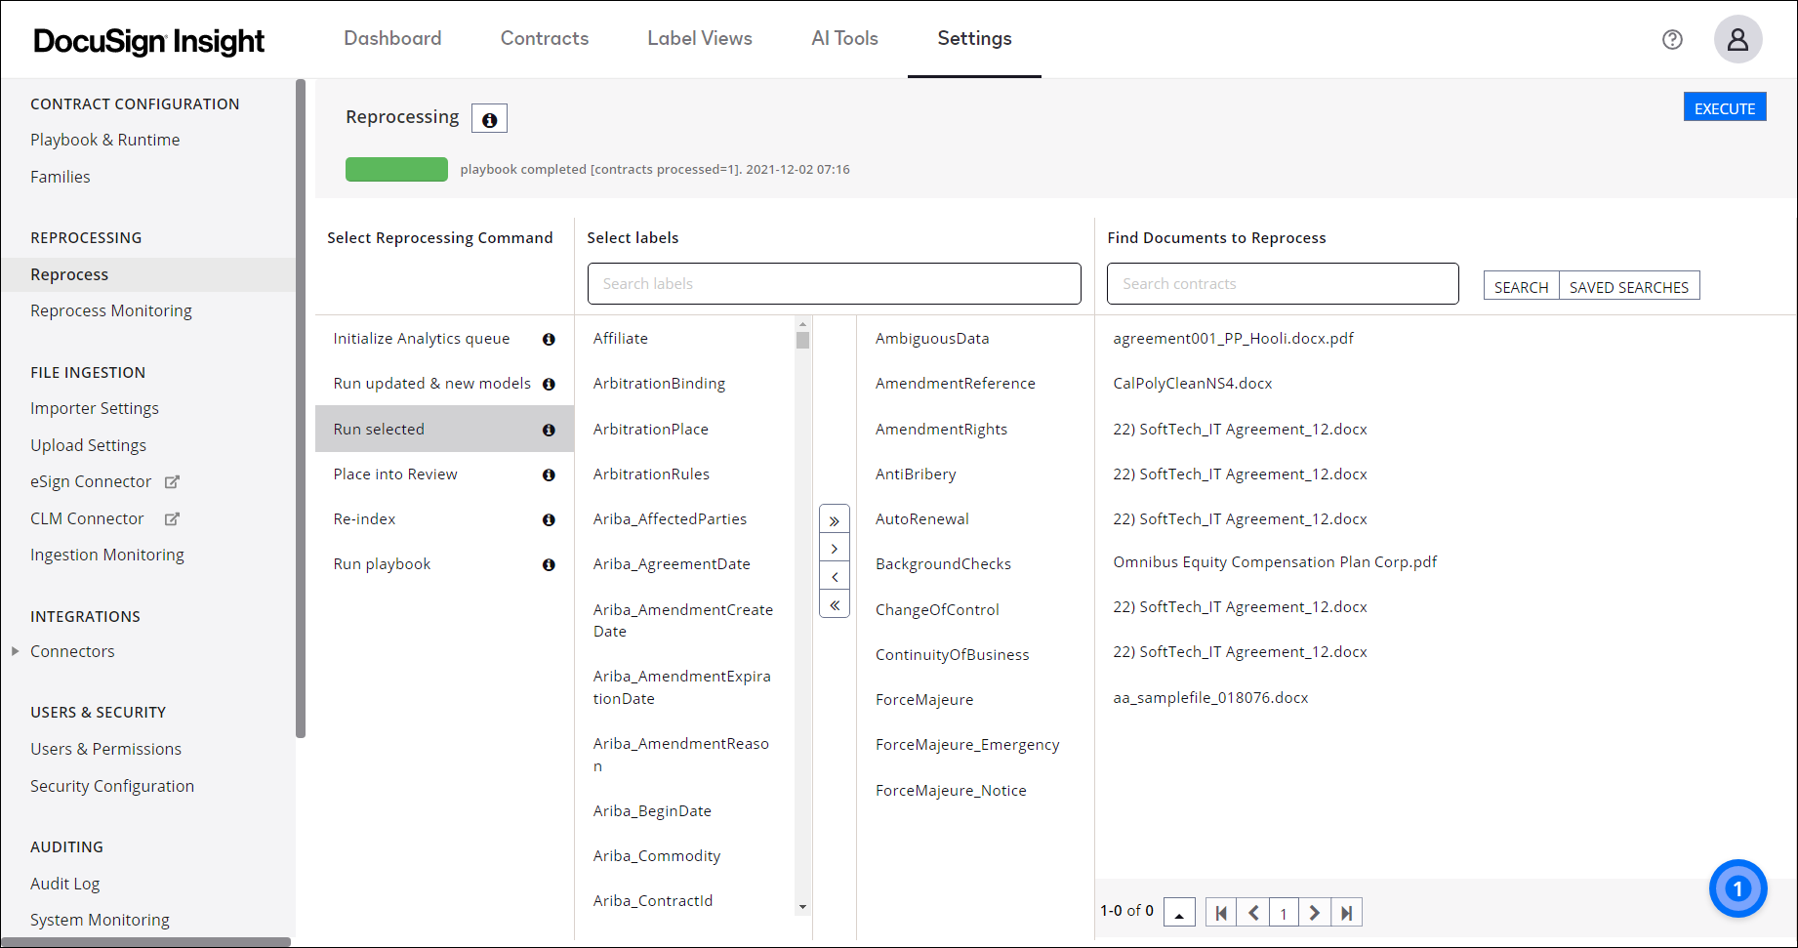Select Reprocess Monitoring in the sidebar
The image size is (1798, 948).
(110, 310)
